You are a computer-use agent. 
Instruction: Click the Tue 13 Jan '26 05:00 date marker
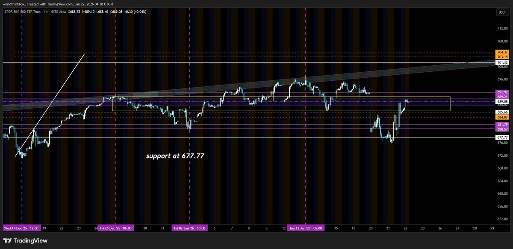click(x=306, y=228)
